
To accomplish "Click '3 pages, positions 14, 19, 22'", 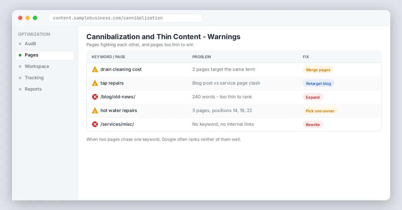I will tap(222, 111).
